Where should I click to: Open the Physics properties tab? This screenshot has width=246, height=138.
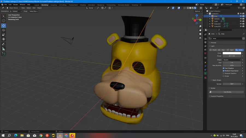pos(205,66)
